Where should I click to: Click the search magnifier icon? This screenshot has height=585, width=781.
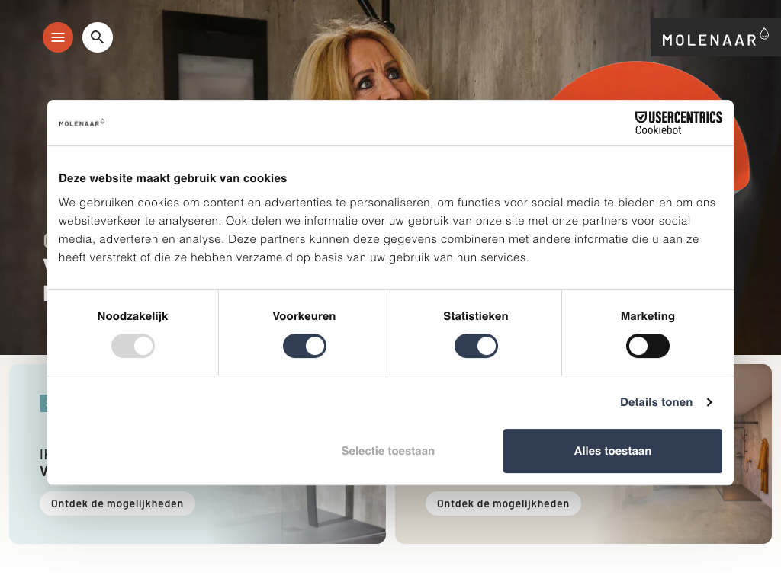coord(97,37)
